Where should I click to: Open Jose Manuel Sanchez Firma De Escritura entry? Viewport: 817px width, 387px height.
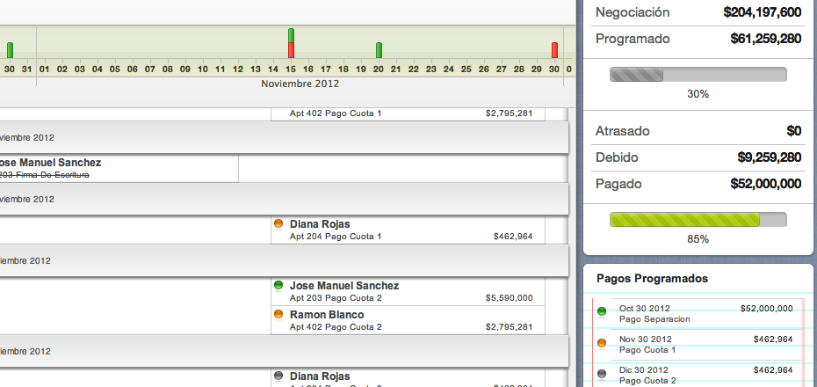(119, 168)
